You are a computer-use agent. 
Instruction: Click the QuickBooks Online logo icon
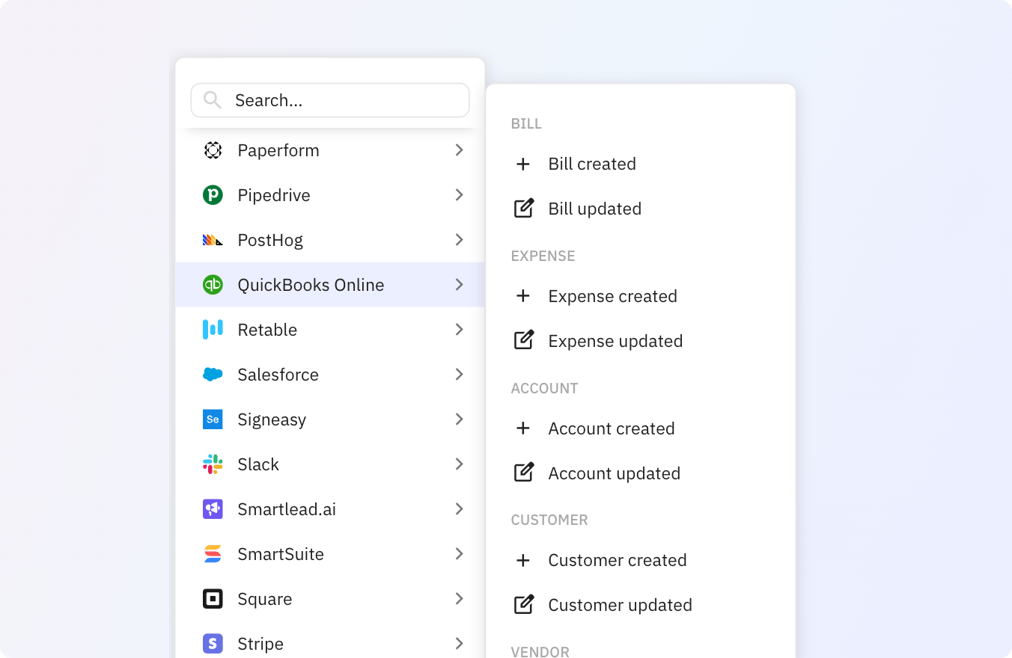point(213,285)
